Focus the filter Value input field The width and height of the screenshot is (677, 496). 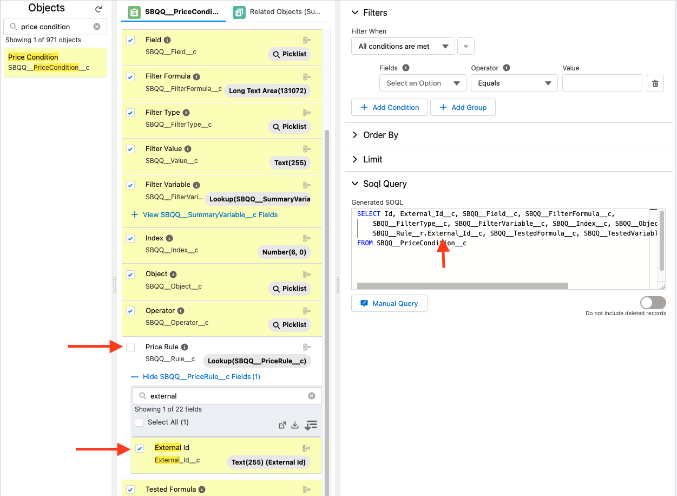pyautogui.click(x=602, y=83)
